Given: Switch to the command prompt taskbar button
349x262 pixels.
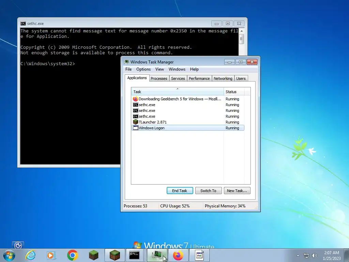Looking at the screenshot, I should pos(135,255).
